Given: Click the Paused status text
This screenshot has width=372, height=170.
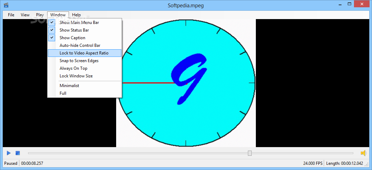Looking at the screenshot, I should [x=11, y=163].
